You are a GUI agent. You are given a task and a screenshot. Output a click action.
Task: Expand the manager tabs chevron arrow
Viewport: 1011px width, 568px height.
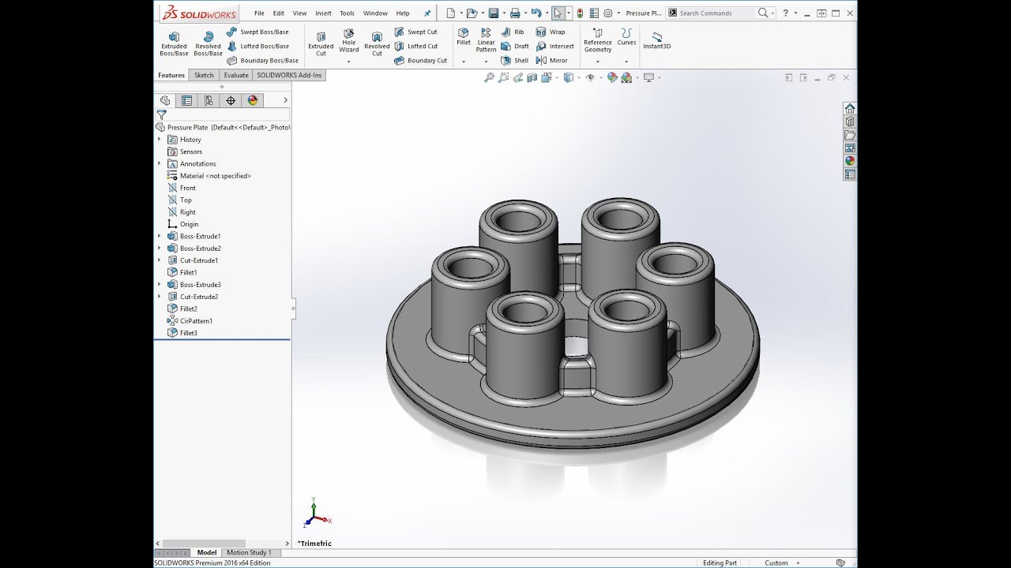click(285, 100)
